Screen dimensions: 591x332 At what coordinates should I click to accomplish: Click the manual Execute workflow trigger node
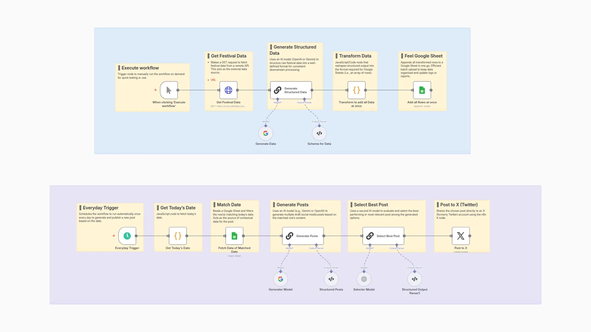click(169, 90)
